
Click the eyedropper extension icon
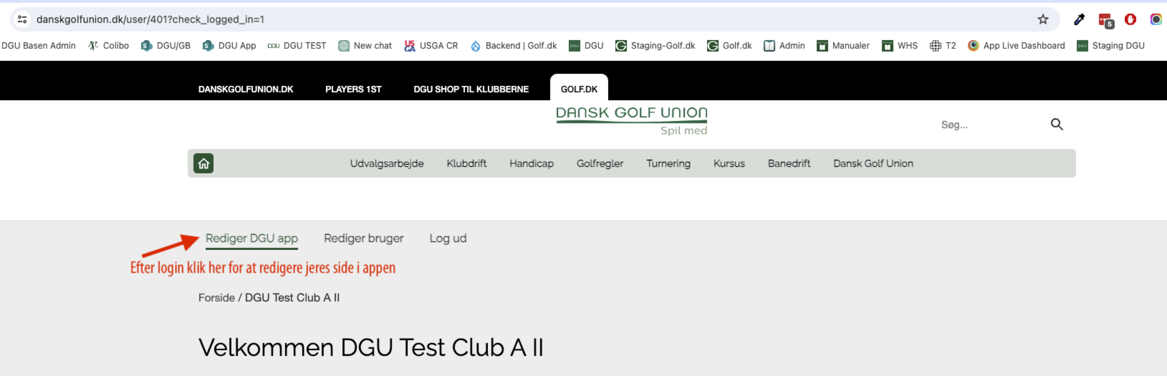point(1079,19)
